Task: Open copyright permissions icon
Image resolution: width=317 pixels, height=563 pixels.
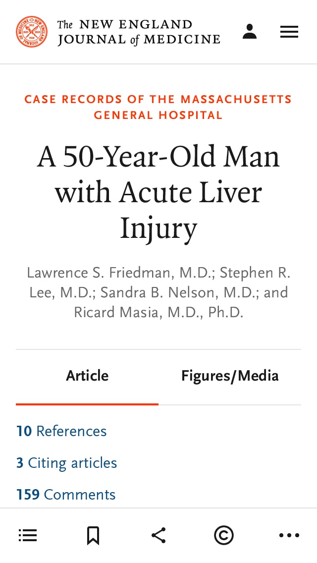Action: click(224, 535)
